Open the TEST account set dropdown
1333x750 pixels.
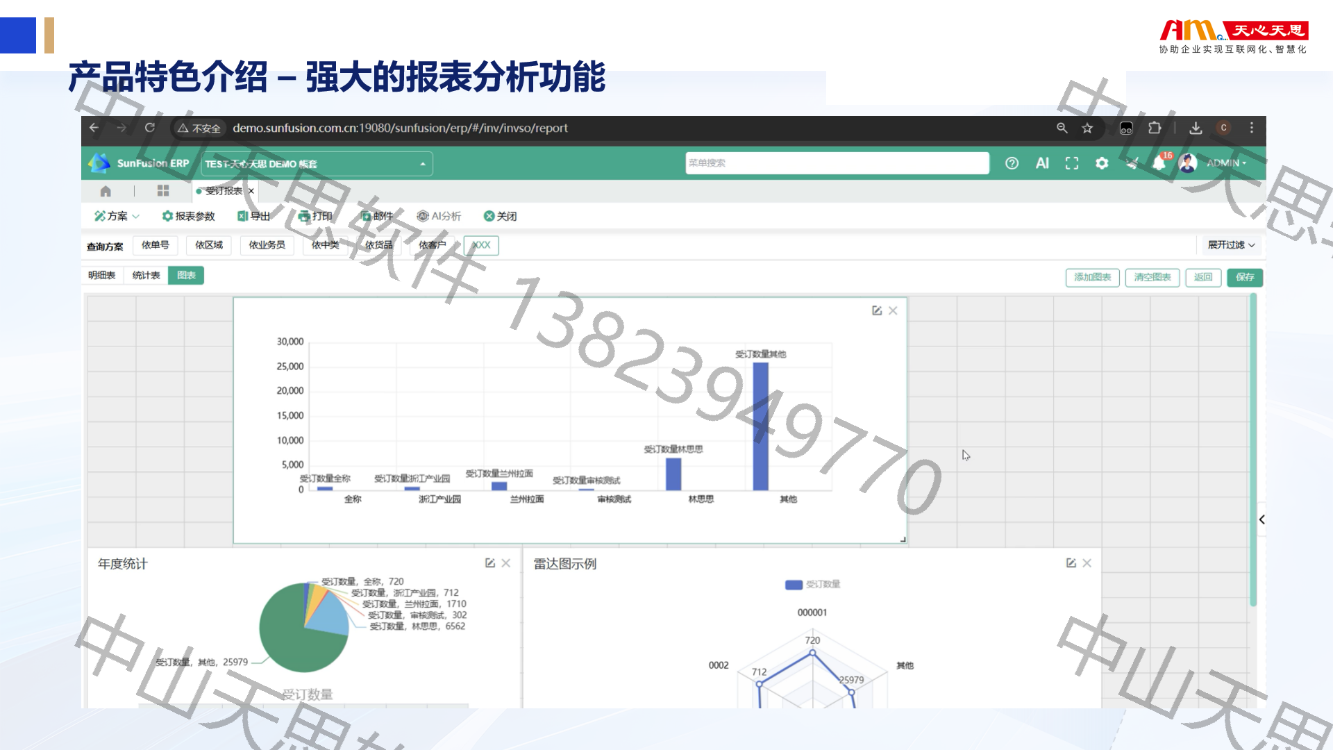[x=317, y=164]
